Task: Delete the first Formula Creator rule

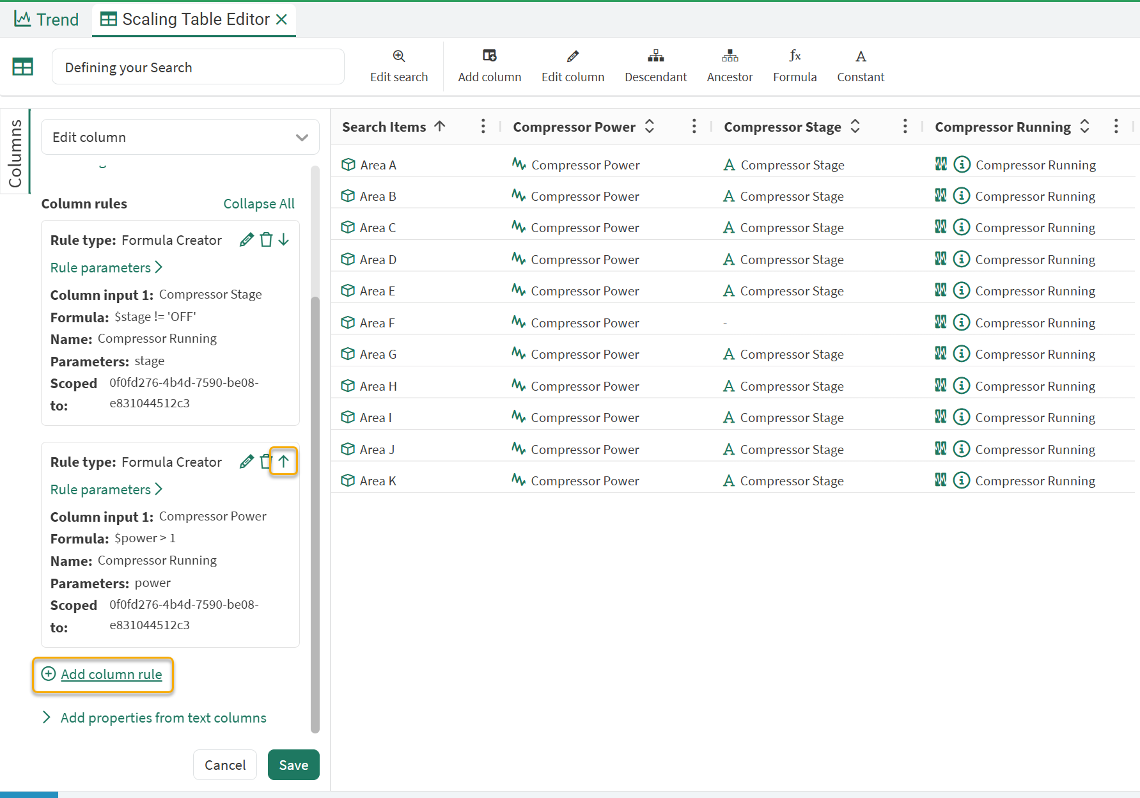Action: click(266, 240)
